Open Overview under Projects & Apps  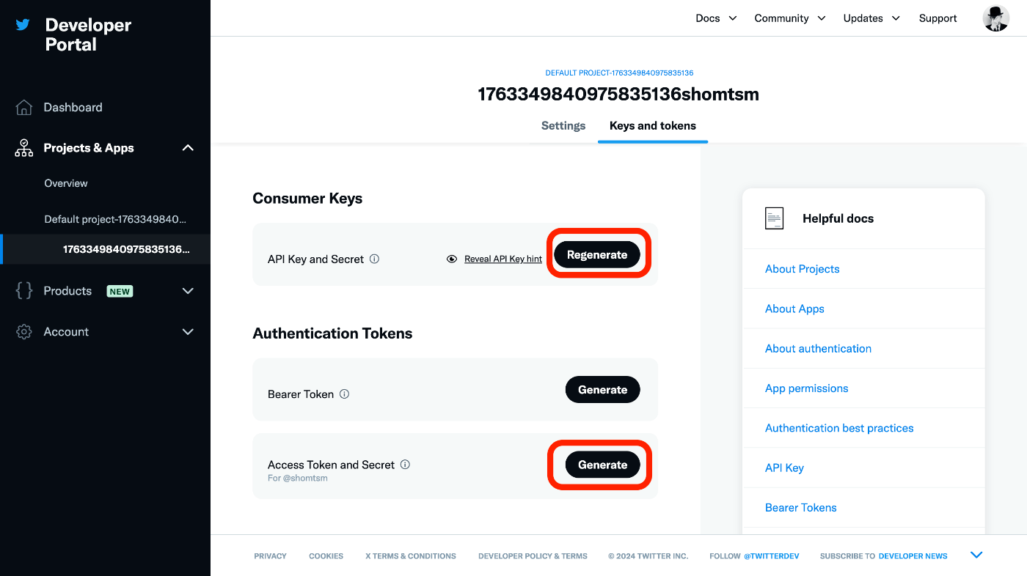click(x=66, y=183)
